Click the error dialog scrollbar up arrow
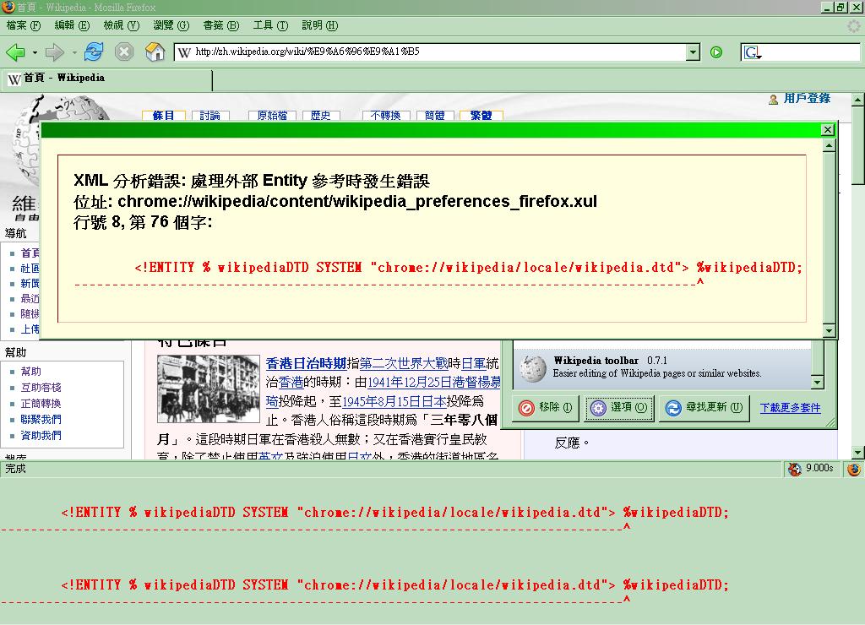Screen dimensions: 865x625 pos(829,146)
